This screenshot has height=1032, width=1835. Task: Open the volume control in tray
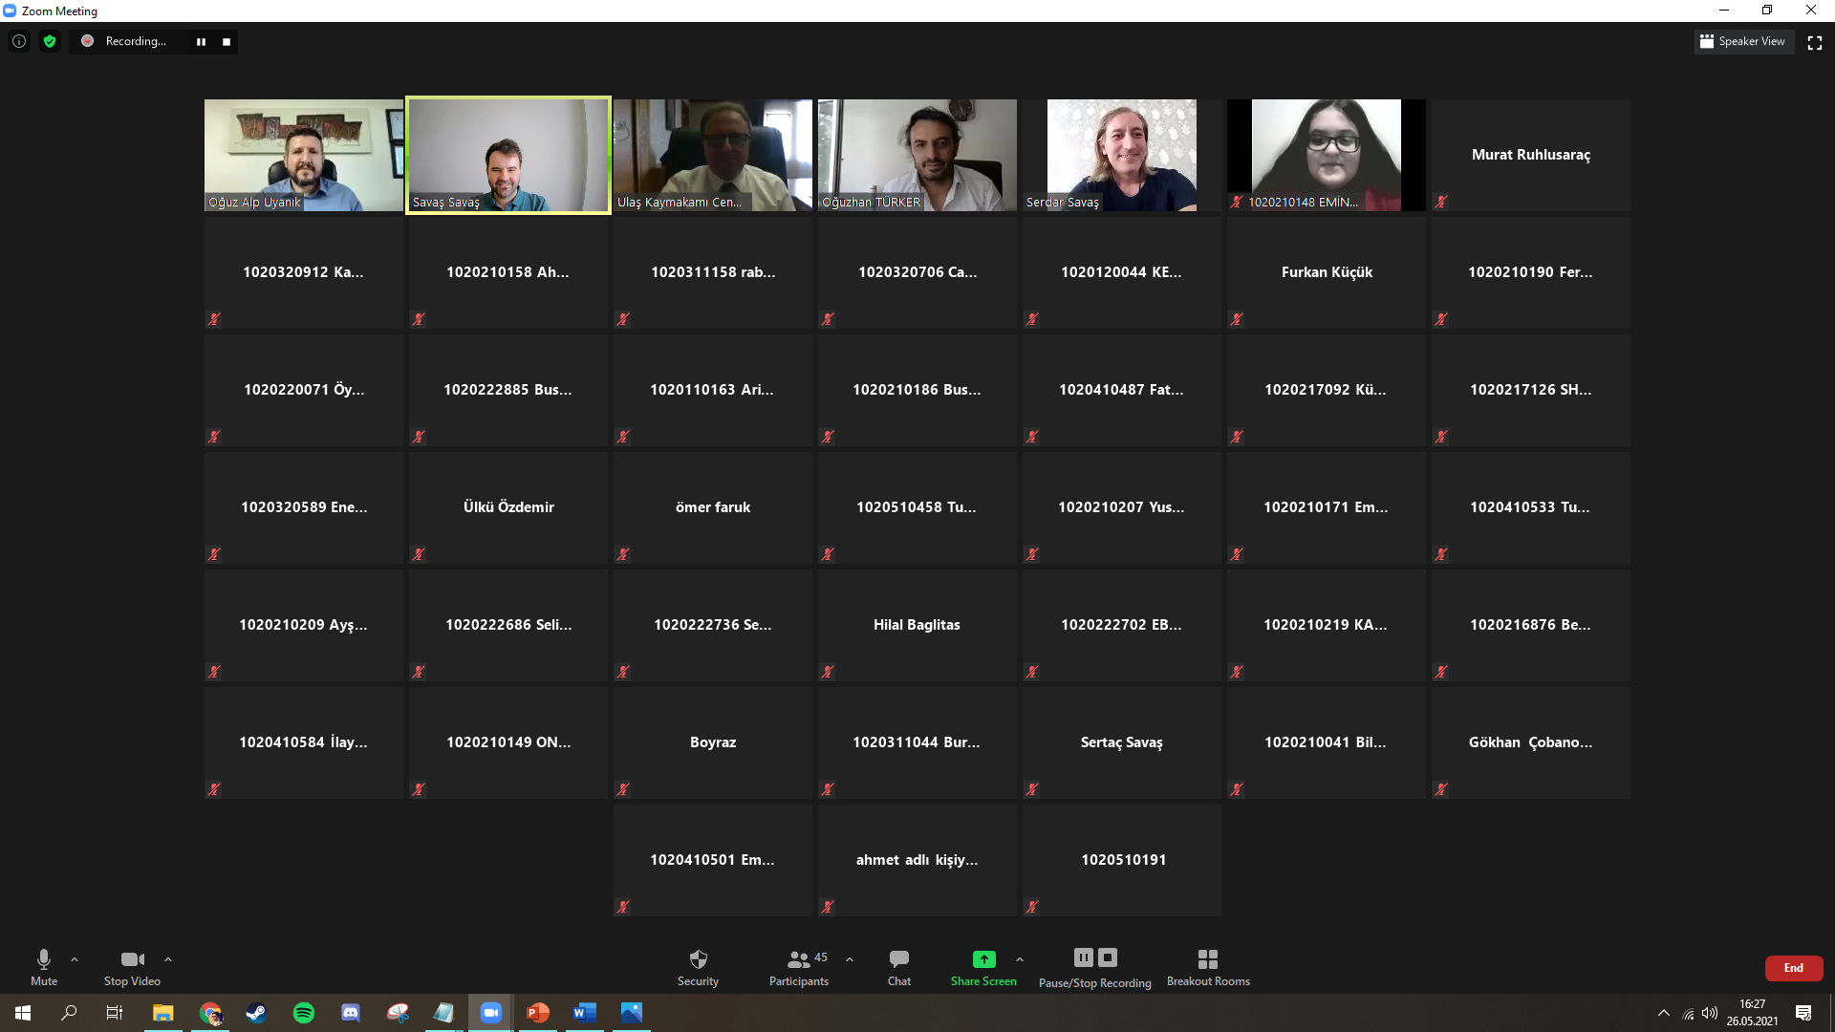pos(1710,1013)
